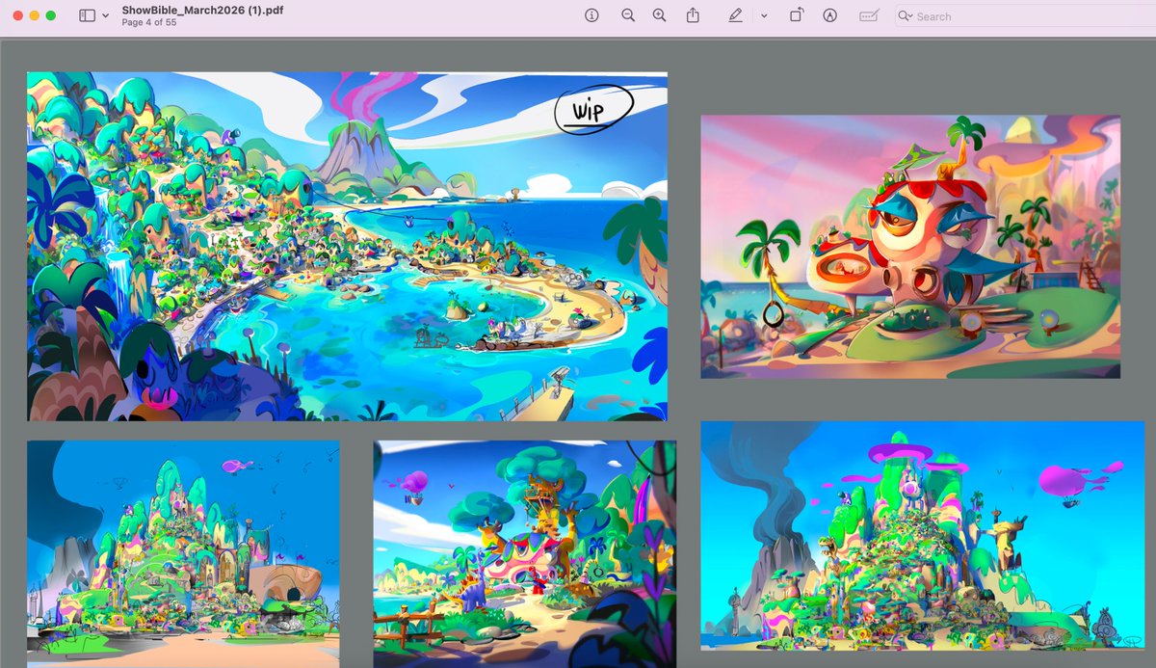Zoom out of the PDF page
Viewport: 1156px width, 668px height.
[x=628, y=15]
